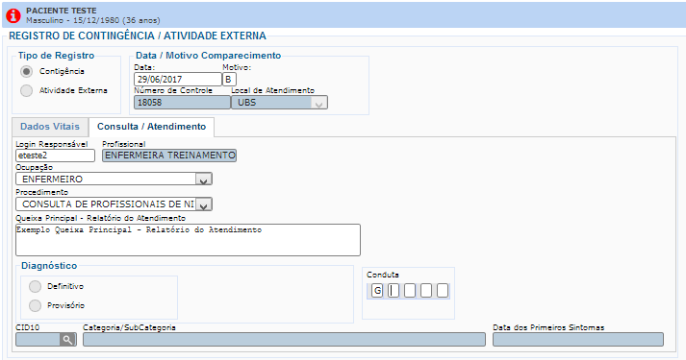
Task: Click the fifth Conduta code box
Action: [x=443, y=291]
